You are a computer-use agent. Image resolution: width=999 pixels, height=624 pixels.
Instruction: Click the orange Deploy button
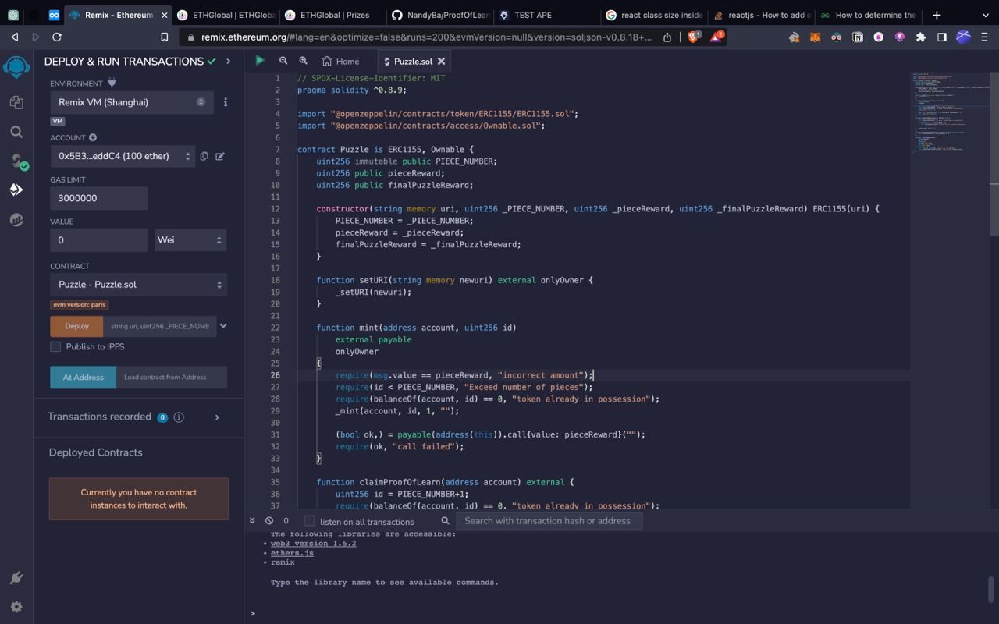[x=76, y=326]
